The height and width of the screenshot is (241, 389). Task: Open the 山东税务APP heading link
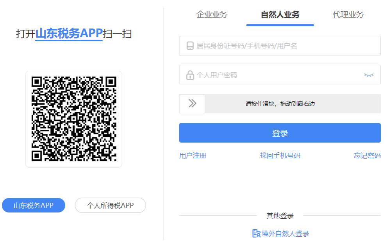[x=69, y=34]
